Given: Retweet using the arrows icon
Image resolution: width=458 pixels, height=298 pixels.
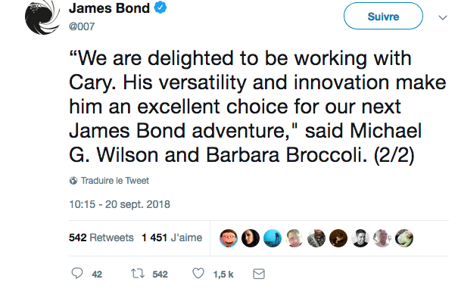Looking at the screenshot, I should coord(137,274).
